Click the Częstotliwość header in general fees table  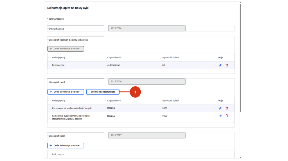coord(114,58)
